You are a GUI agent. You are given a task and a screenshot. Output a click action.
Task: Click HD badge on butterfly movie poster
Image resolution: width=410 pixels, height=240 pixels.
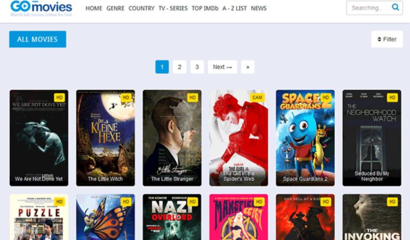126,202
